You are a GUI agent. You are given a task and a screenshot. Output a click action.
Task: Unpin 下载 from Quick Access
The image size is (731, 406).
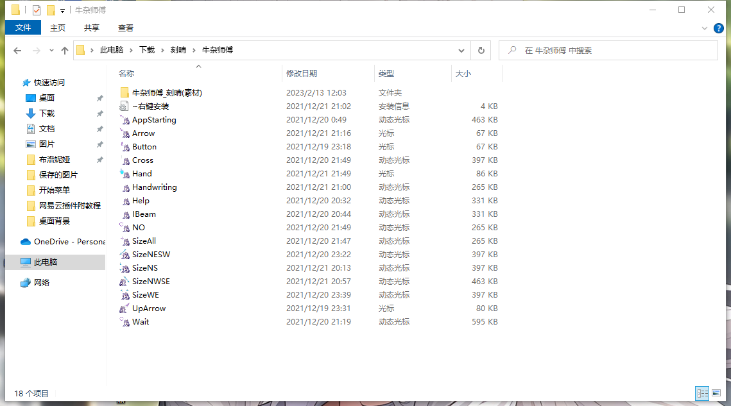point(100,113)
